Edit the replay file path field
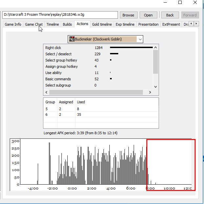Viewport: 204px width, 204px height. [60, 15]
